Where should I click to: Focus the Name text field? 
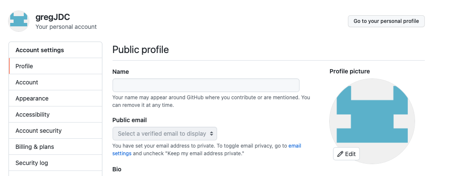tap(206, 85)
